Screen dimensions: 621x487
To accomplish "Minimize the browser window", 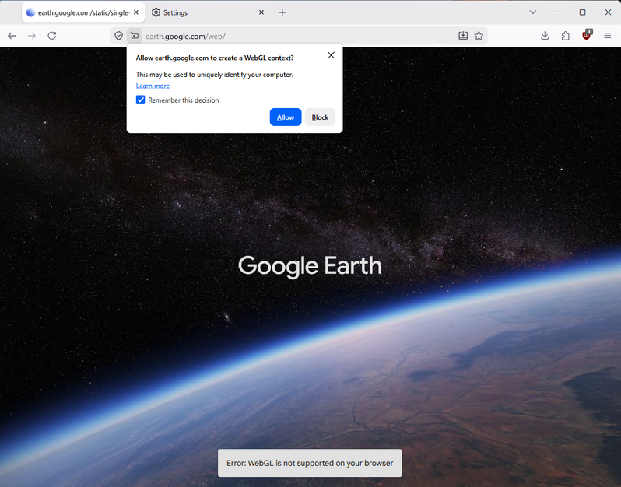I will point(557,12).
